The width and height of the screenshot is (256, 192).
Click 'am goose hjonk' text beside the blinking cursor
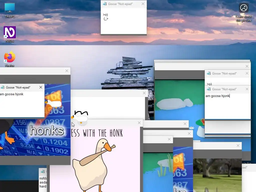pos(217,96)
